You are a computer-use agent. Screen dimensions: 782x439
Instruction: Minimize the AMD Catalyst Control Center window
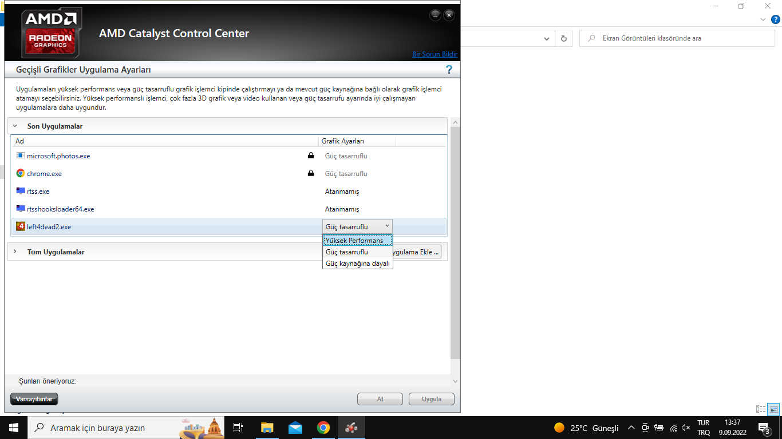pyautogui.click(x=436, y=15)
